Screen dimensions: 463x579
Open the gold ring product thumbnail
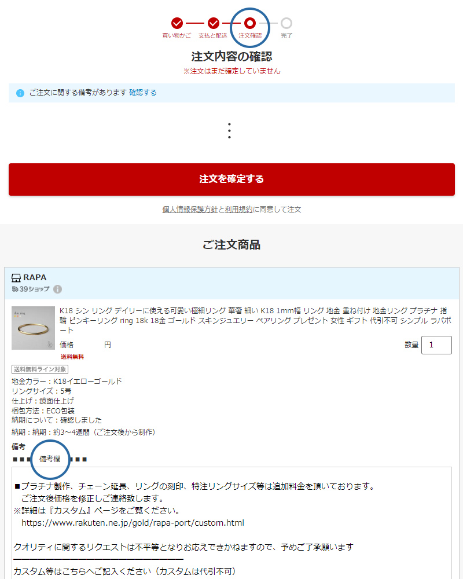tap(33, 328)
